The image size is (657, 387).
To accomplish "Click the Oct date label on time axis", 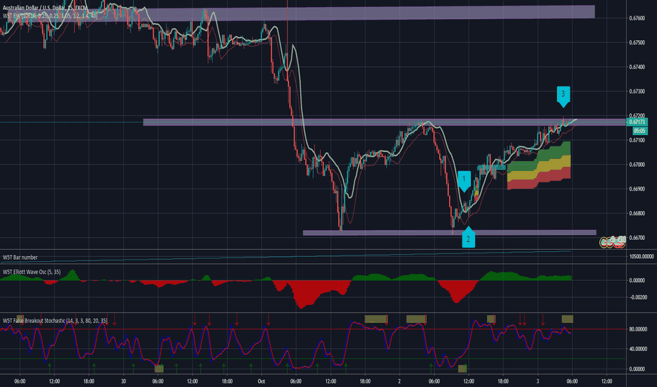I will [x=262, y=381].
